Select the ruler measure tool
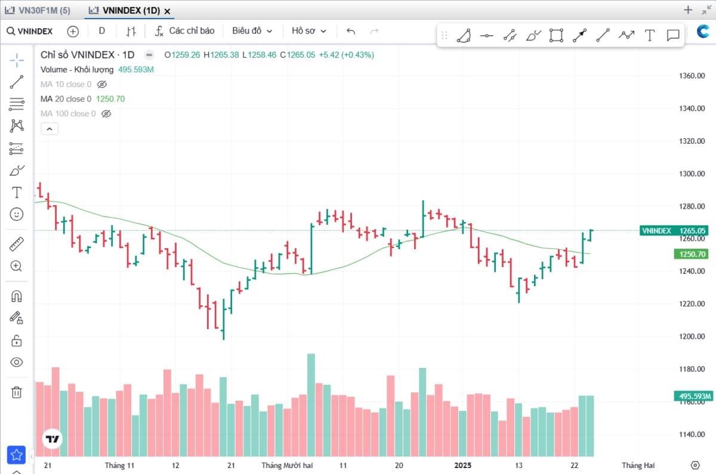Viewport: 716px width, 474px height. 17,244
